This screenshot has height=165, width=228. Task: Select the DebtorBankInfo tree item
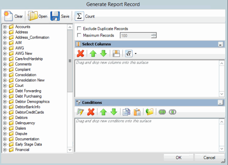pyautogui.click(x=28, y=107)
